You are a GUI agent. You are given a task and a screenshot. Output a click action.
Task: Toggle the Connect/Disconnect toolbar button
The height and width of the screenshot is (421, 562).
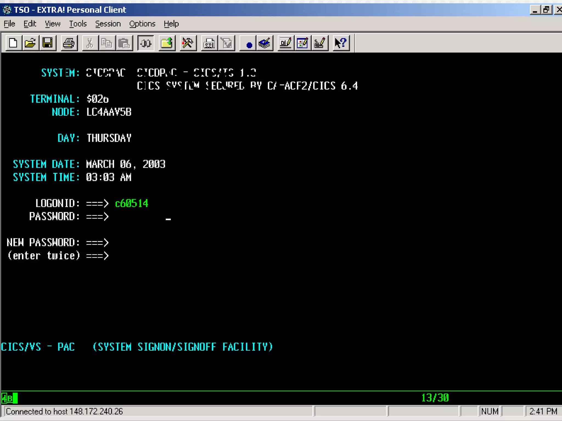(146, 43)
